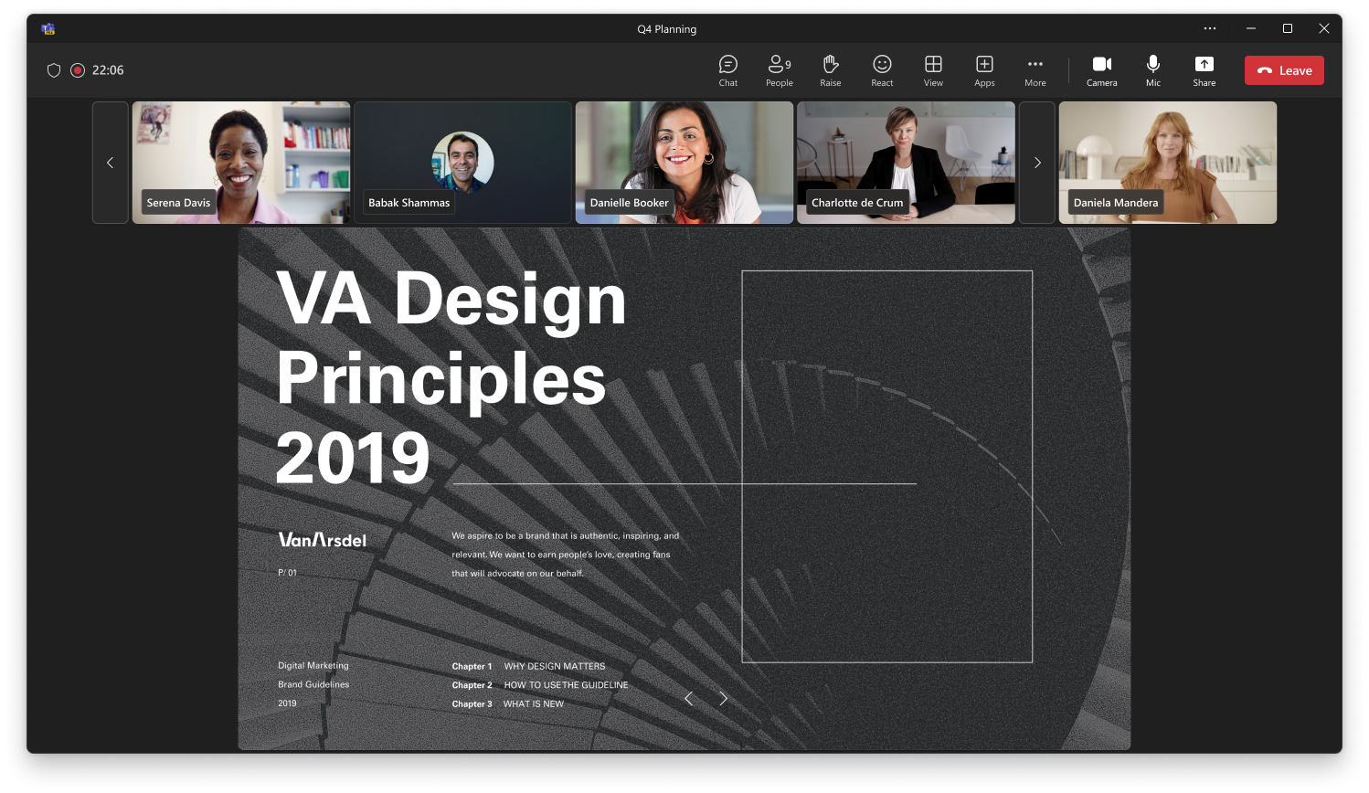Open the Apps panel

click(984, 70)
